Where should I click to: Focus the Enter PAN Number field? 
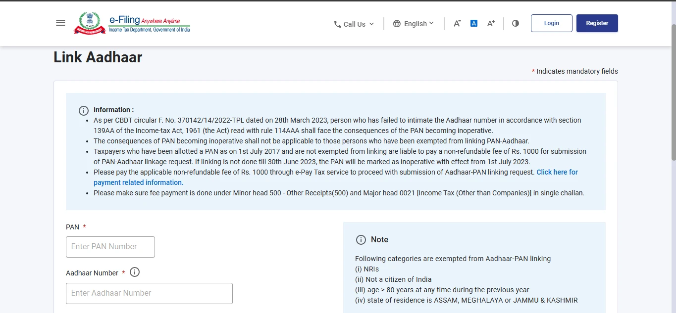110,247
